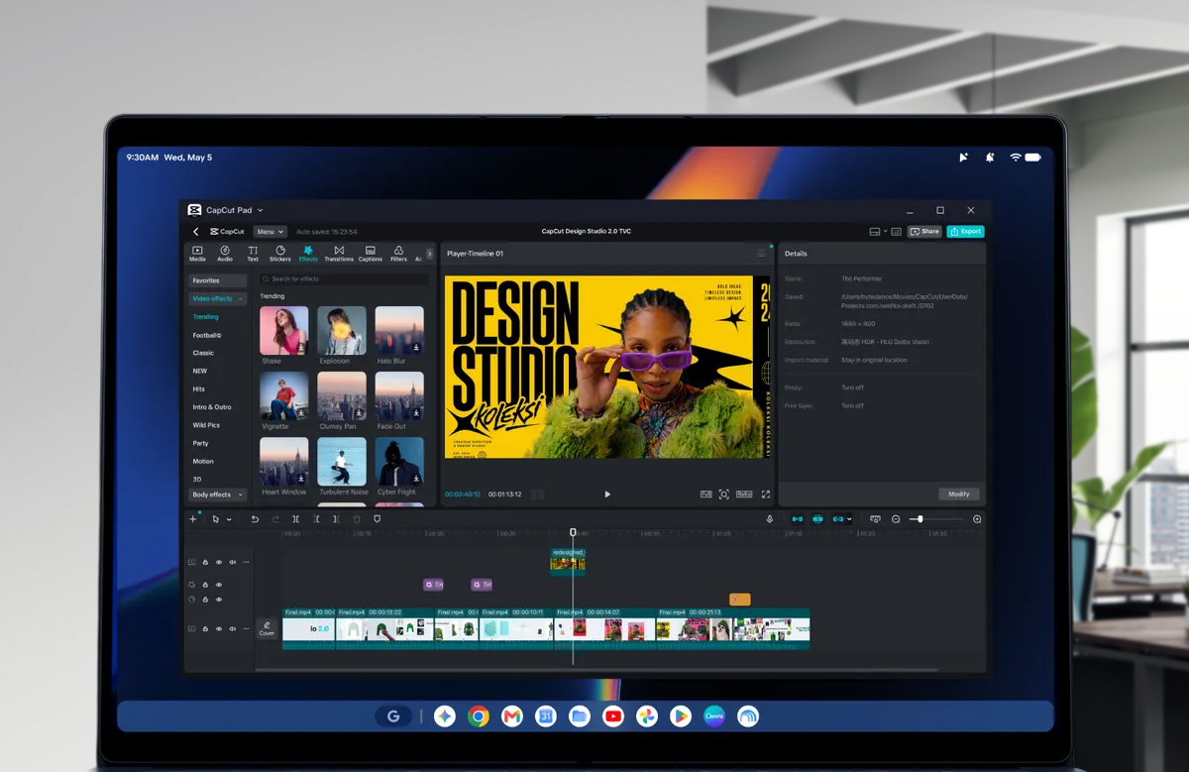Click the focus frame scan icon
The image size is (1189, 772).
[x=724, y=495]
